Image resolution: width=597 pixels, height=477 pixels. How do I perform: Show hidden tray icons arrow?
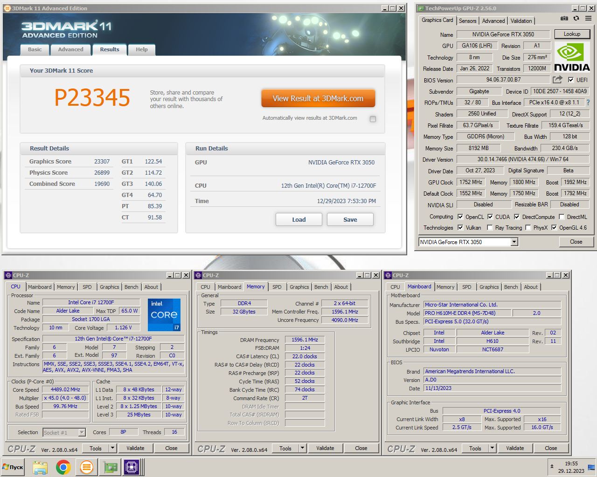point(552,466)
